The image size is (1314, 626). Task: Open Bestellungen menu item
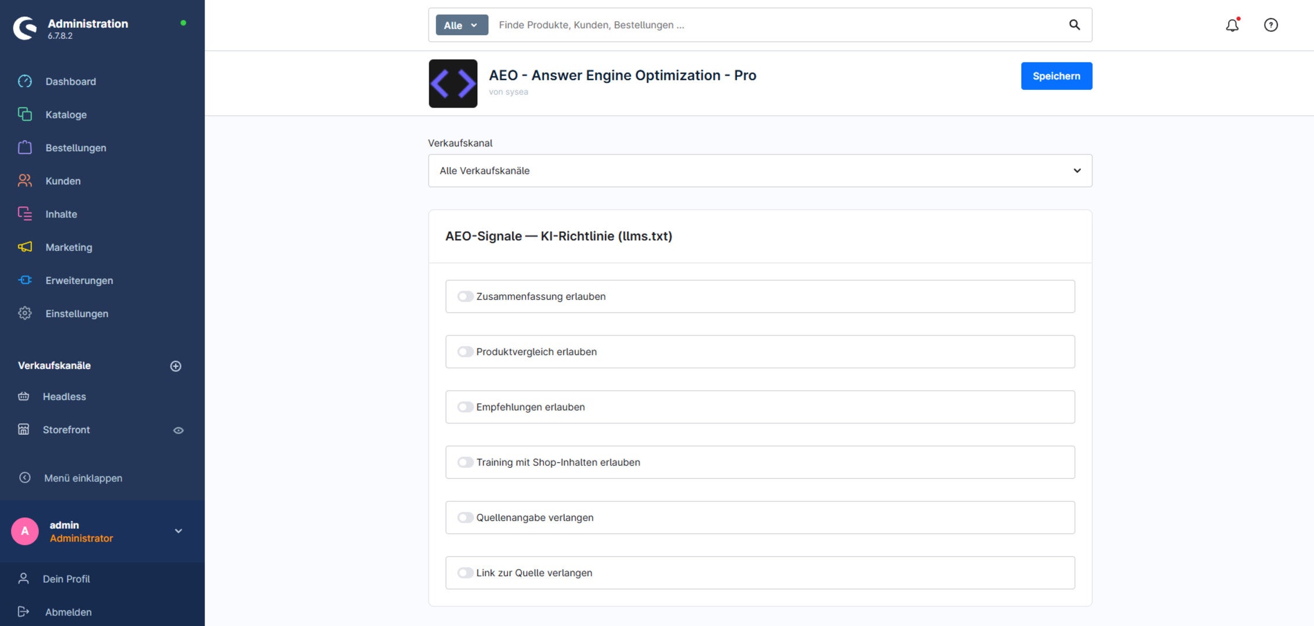point(76,148)
